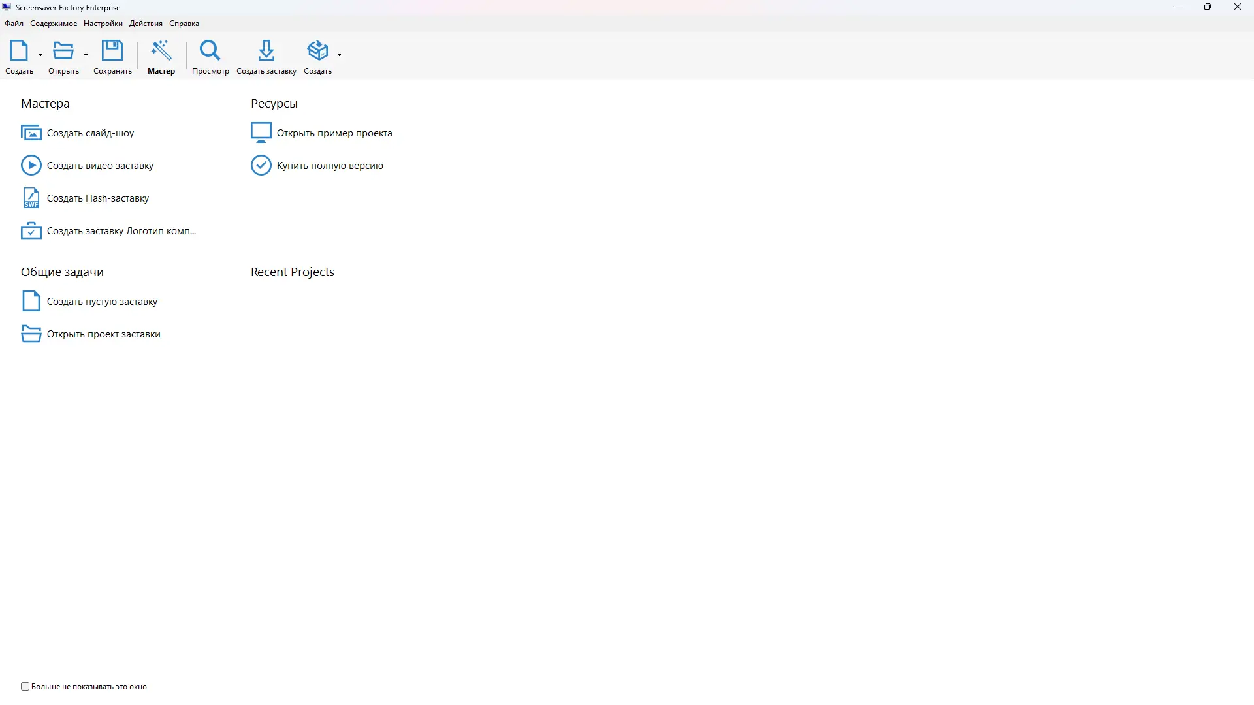This screenshot has width=1254, height=705.
Task: Click the Создать заставку download icon
Action: click(266, 51)
